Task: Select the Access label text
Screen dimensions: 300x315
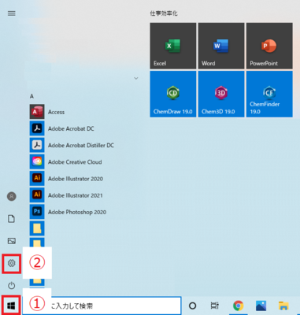Action: (x=56, y=112)
